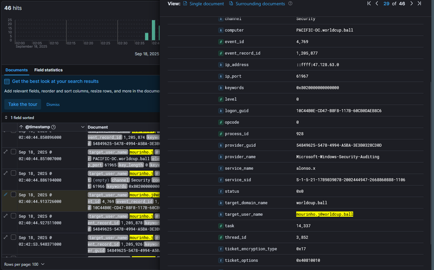Select the Documents tab

16,70
